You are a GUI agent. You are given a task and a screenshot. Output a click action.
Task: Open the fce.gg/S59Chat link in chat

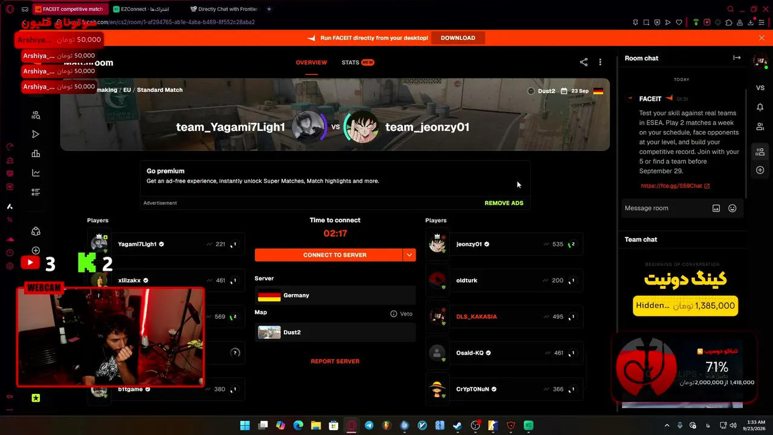(675, 186)
